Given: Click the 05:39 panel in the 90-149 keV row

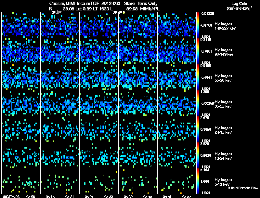Looking at the screenshot, I should pyautogui.click(x=128, y=51).
